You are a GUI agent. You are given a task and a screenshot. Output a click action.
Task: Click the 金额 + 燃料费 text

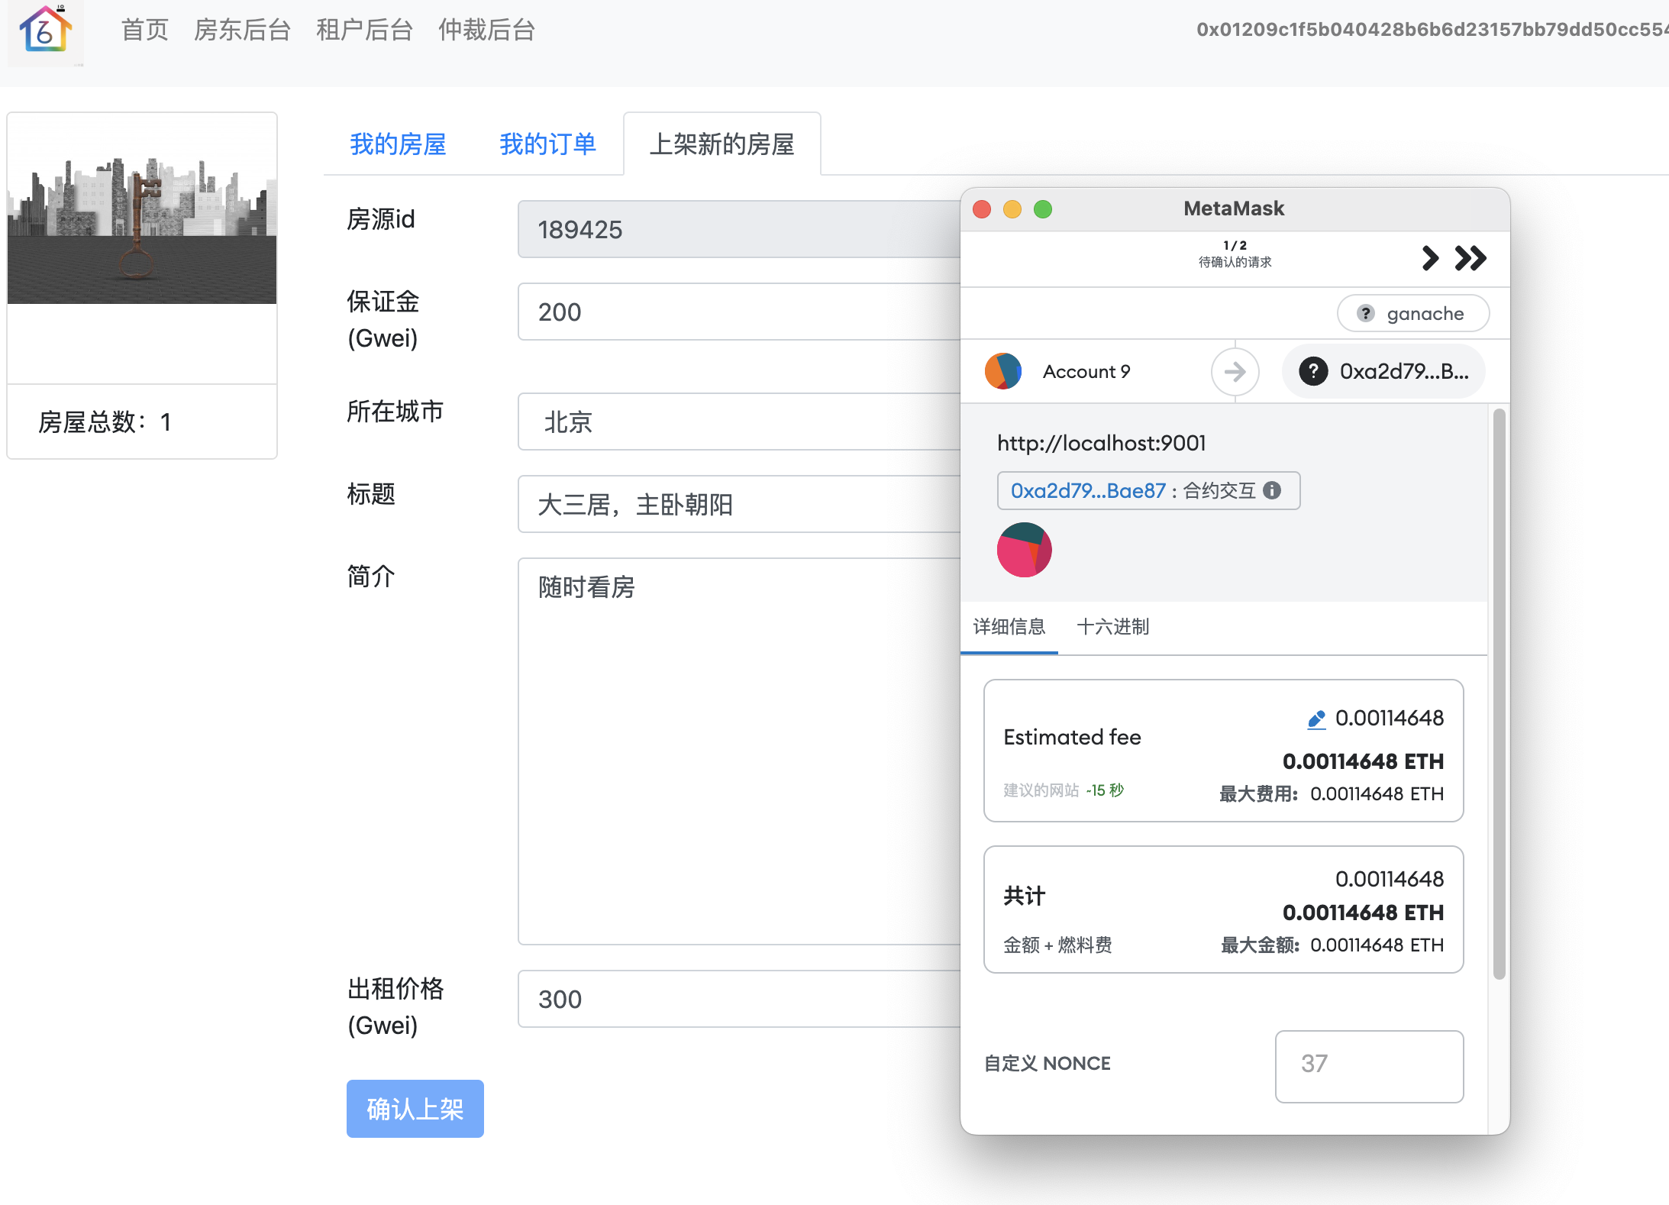click(x=1057, y=945)
